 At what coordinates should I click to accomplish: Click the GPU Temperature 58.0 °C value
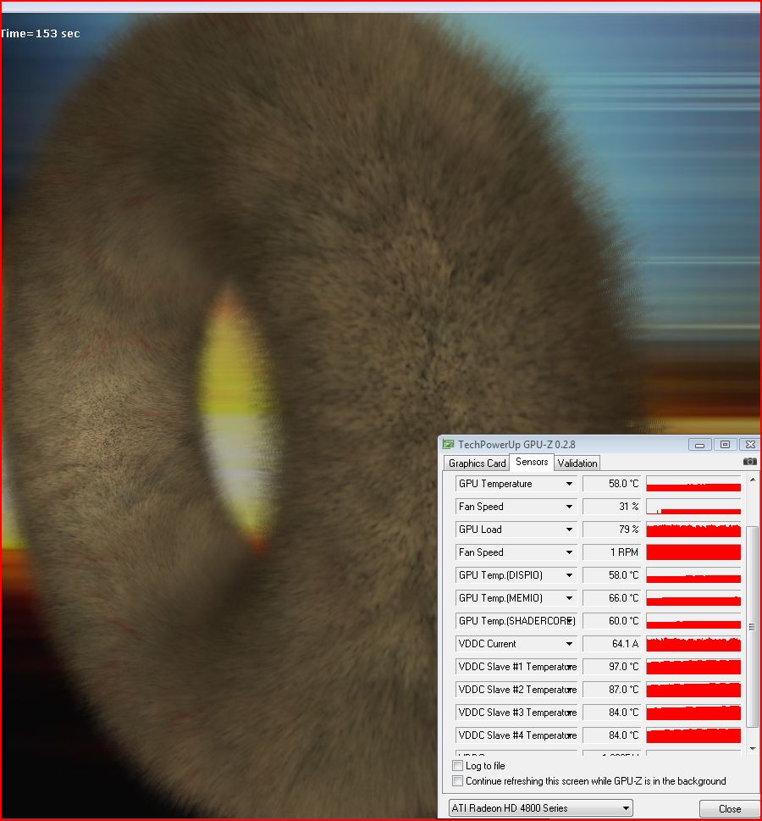coord(612,484)
